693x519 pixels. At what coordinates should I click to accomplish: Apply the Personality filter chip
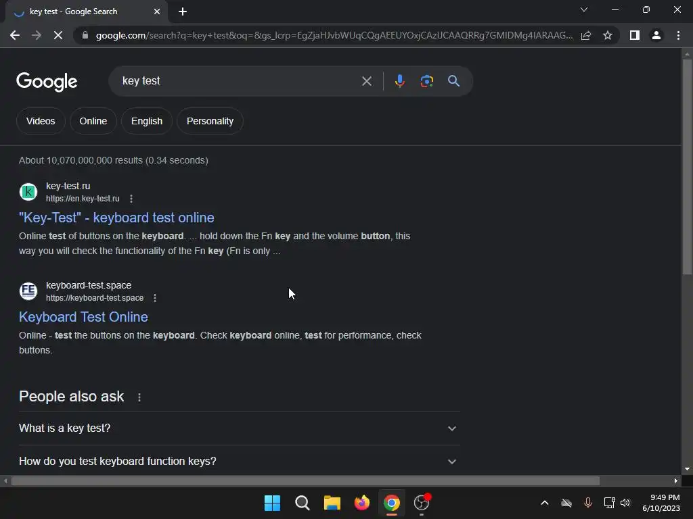210,121
